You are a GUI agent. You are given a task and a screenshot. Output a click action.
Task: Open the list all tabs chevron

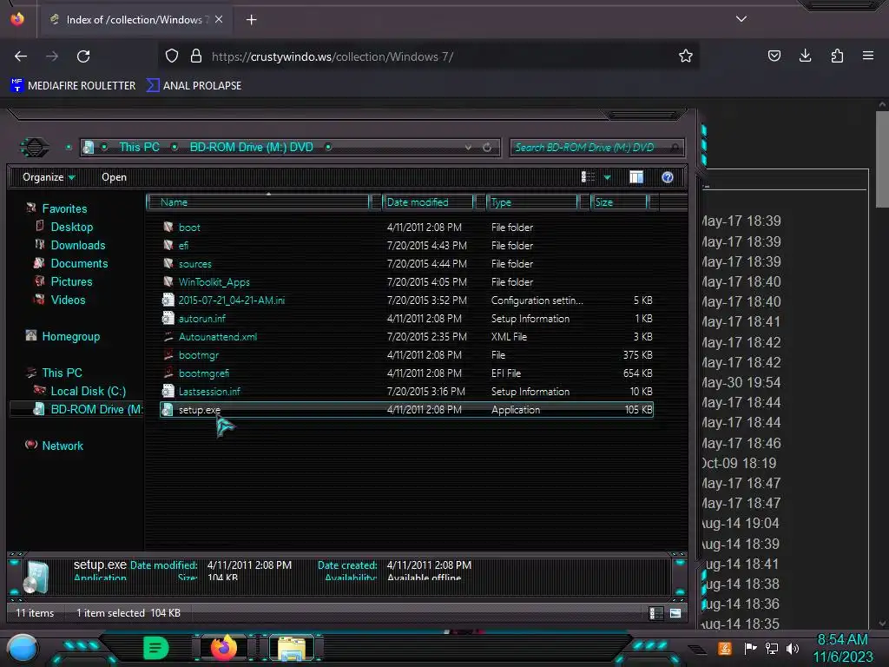pyautogui.click(x=741, y=19)
